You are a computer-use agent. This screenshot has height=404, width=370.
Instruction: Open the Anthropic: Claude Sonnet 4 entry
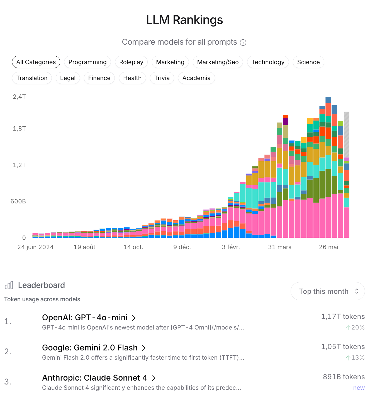94,378
